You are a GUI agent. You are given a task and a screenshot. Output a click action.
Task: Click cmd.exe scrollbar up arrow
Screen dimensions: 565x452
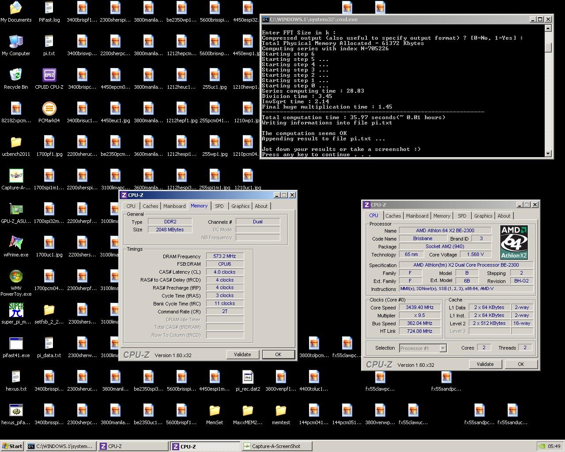548,28
